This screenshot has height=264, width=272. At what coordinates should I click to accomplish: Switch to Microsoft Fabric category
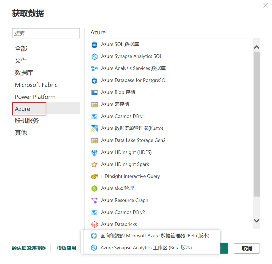[36, 85]
